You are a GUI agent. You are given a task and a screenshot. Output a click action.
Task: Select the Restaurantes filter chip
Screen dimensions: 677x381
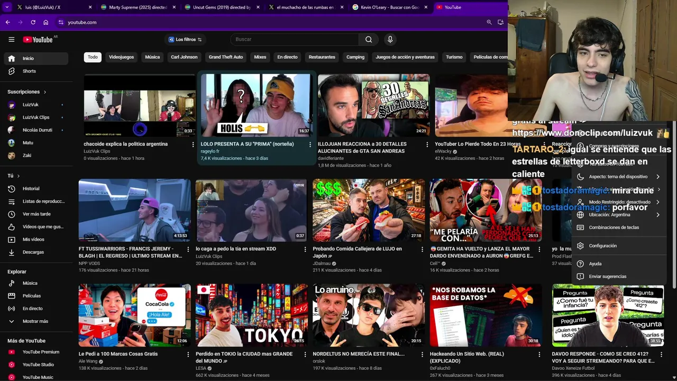coord(322,57)
